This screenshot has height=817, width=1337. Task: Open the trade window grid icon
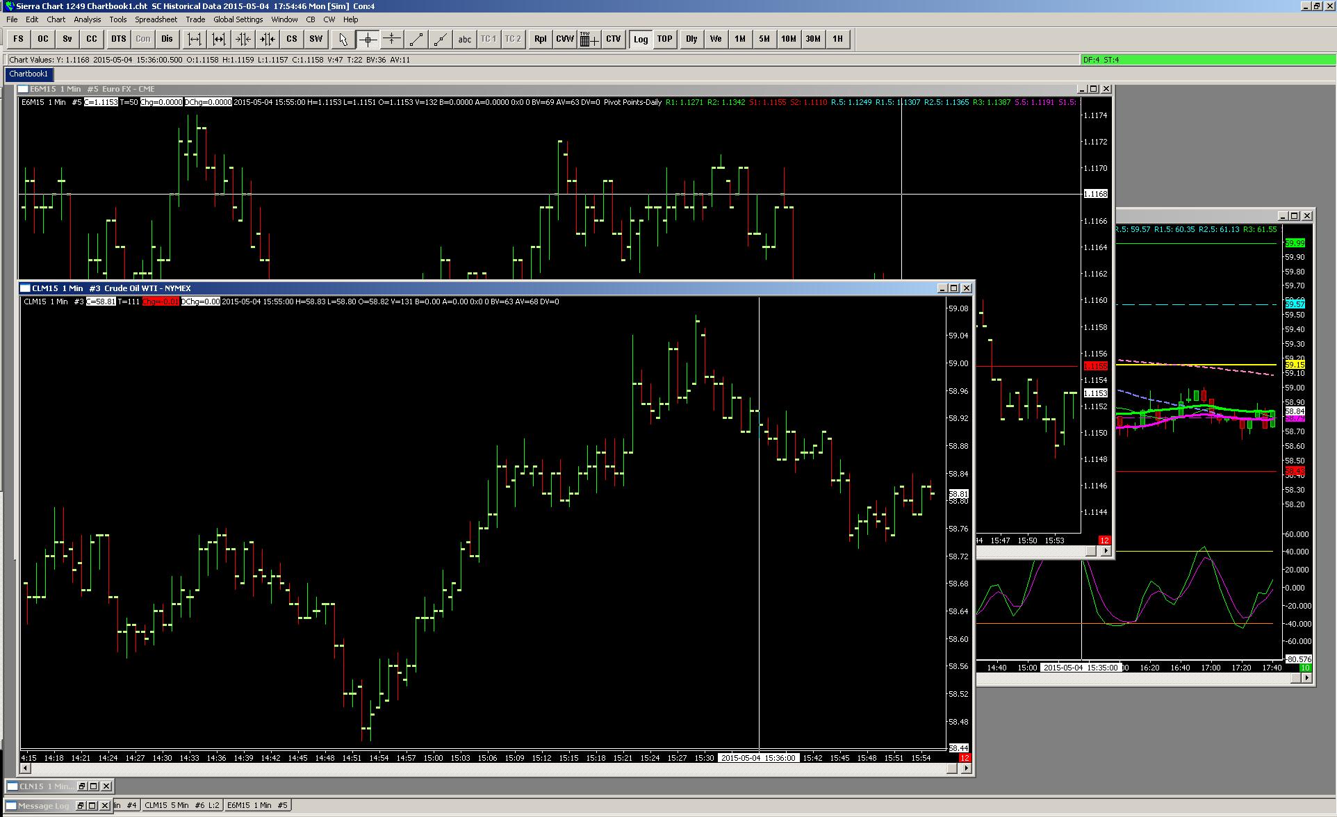click(589, 39)
